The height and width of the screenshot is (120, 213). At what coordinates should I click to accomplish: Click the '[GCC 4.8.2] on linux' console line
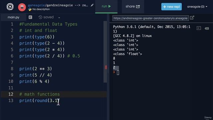(x=132, y=36)
